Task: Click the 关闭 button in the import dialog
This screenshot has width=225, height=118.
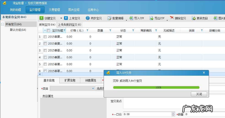Action: [x=199, y=94]
